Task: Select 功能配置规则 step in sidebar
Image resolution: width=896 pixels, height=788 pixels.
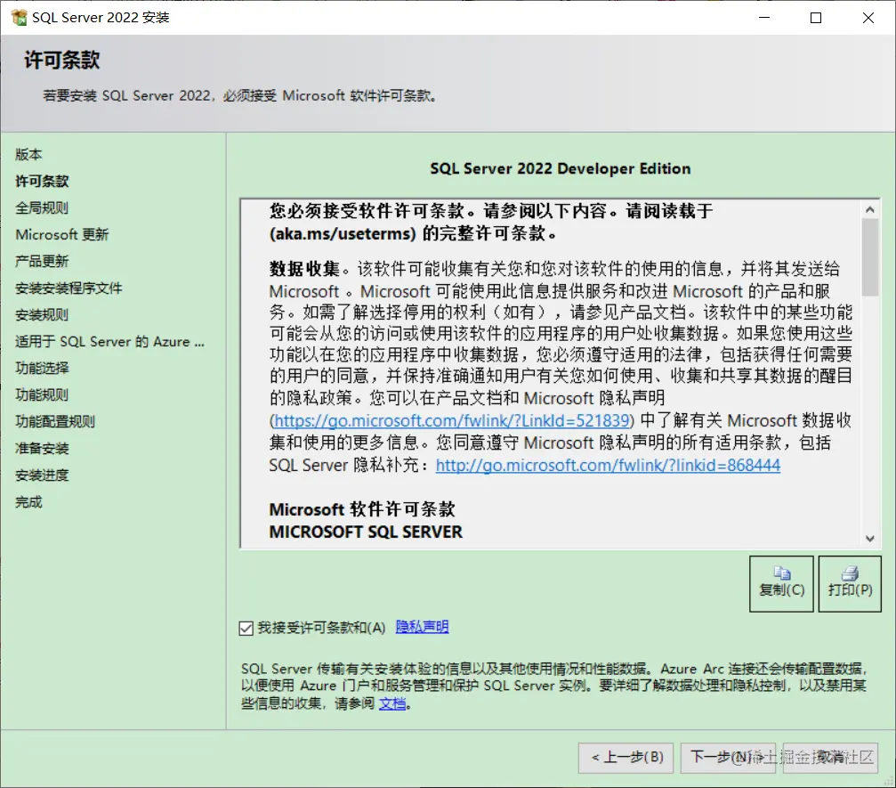Action: (55, 421)
